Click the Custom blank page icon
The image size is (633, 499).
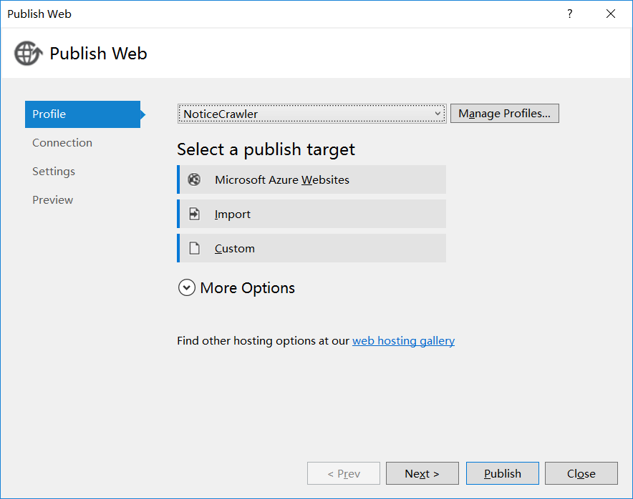(194, 248)
